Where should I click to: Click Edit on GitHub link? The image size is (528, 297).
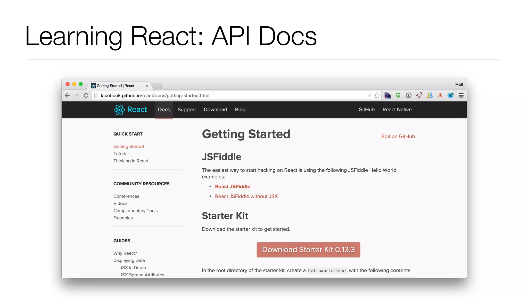coord(398,136)
